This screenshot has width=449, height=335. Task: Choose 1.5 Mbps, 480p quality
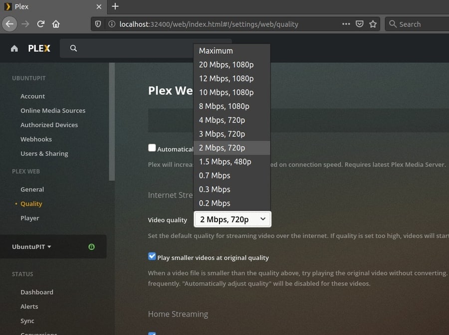(x=231, y=162)
